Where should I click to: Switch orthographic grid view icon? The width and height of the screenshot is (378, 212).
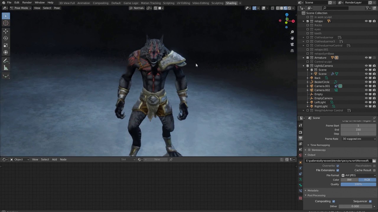coord(292,51)
